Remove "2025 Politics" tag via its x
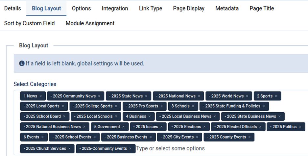The image size is (308, 156). point(300,127)
